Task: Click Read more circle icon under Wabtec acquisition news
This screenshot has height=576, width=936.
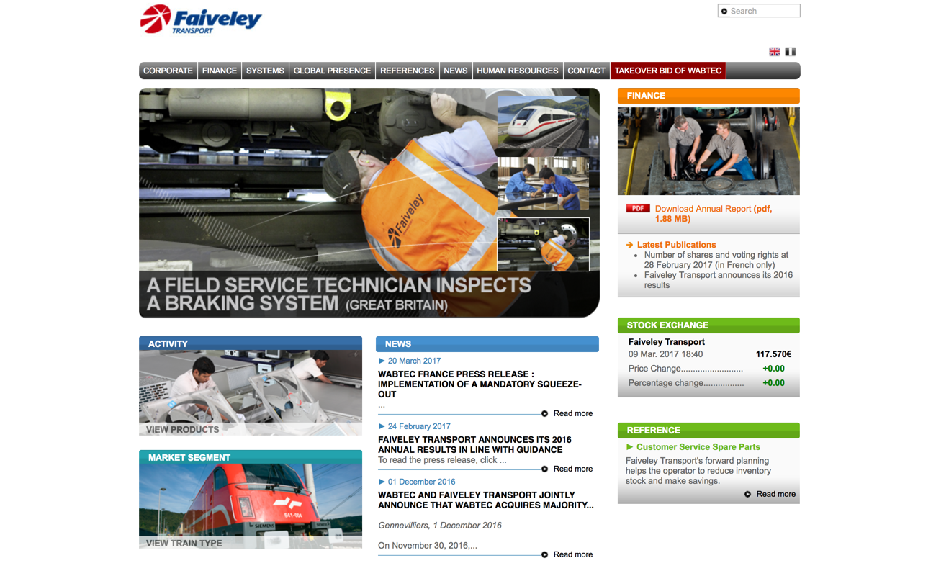Action: [x=545, y=554]
